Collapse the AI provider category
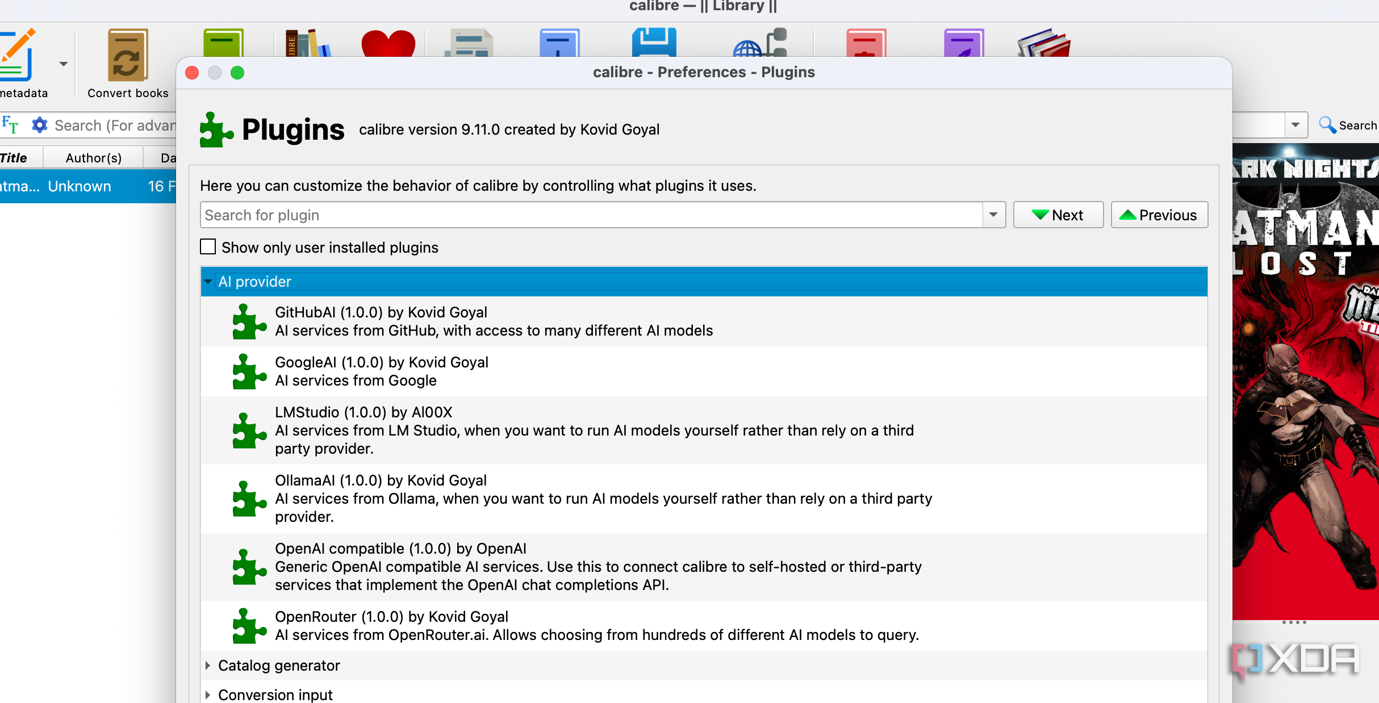Screen dimensions: 1379x703 (208, 282)
